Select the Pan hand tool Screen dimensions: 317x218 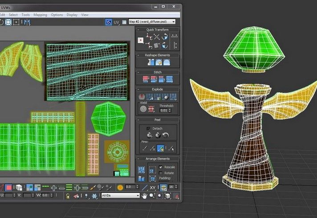145,195
